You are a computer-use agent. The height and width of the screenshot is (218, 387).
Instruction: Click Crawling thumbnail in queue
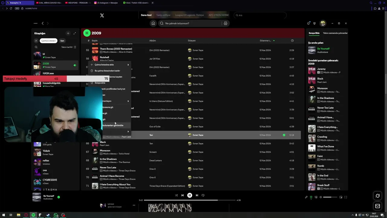[312, 138]
